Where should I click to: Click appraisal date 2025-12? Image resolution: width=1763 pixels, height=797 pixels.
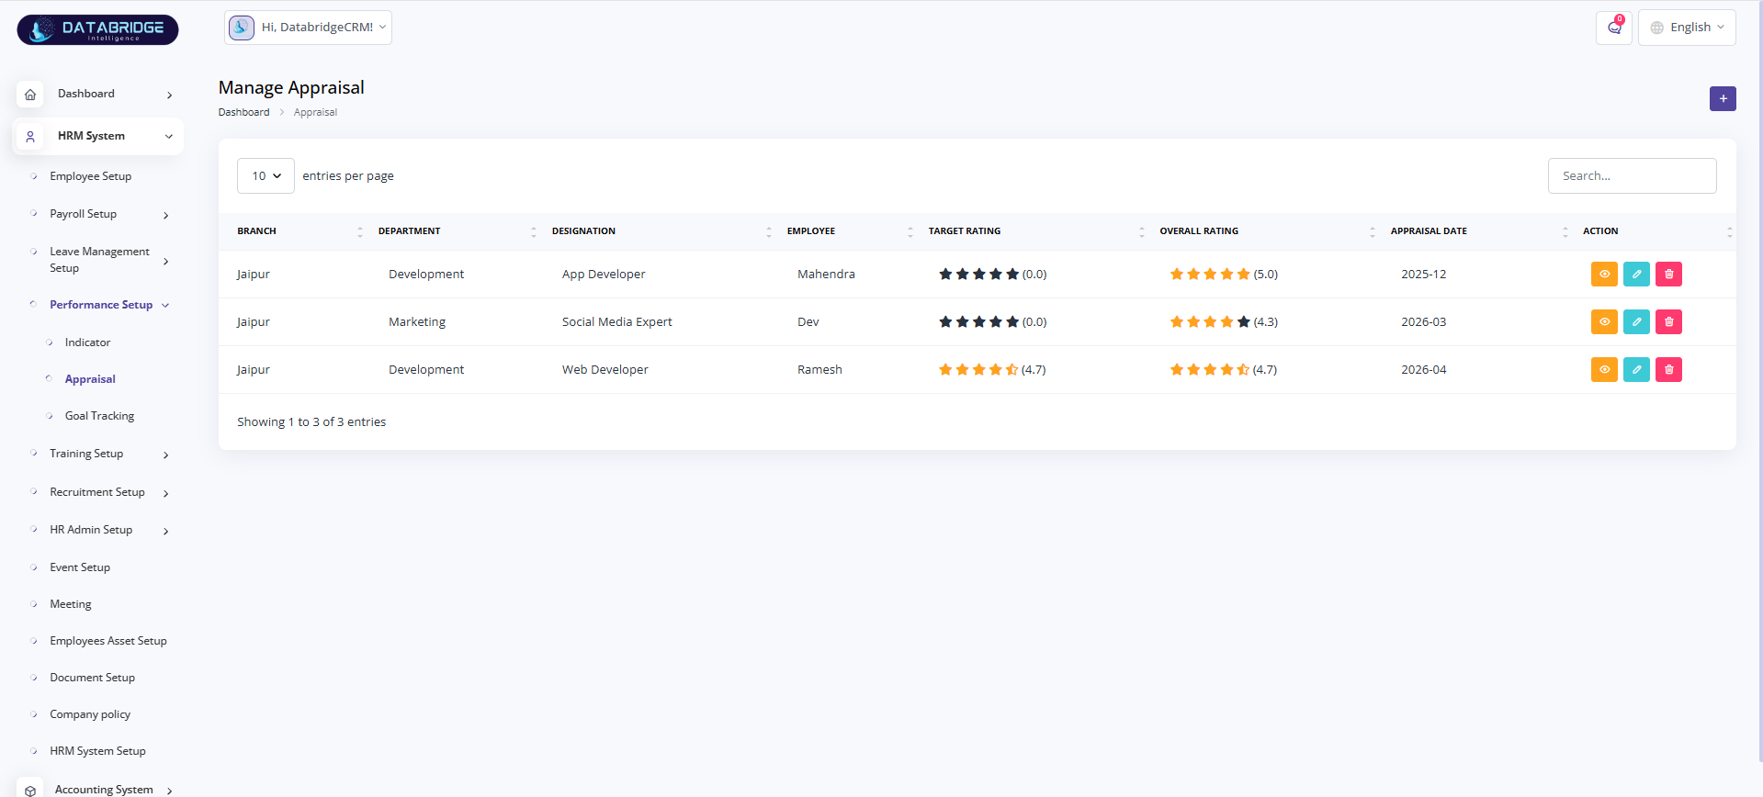[1423, 274]
